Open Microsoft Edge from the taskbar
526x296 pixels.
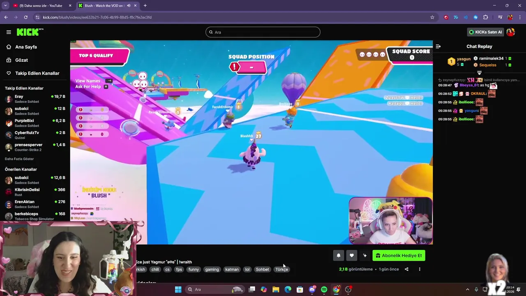click(x=288, y=289)
